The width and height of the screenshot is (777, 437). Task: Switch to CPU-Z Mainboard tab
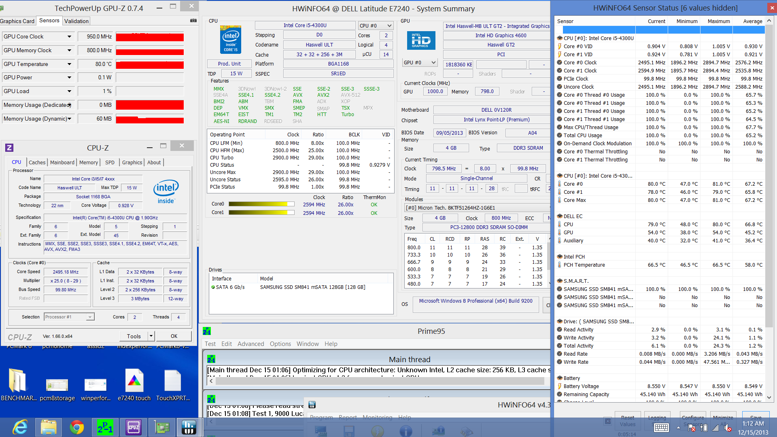pyautogui.click(x=62, y=162)
